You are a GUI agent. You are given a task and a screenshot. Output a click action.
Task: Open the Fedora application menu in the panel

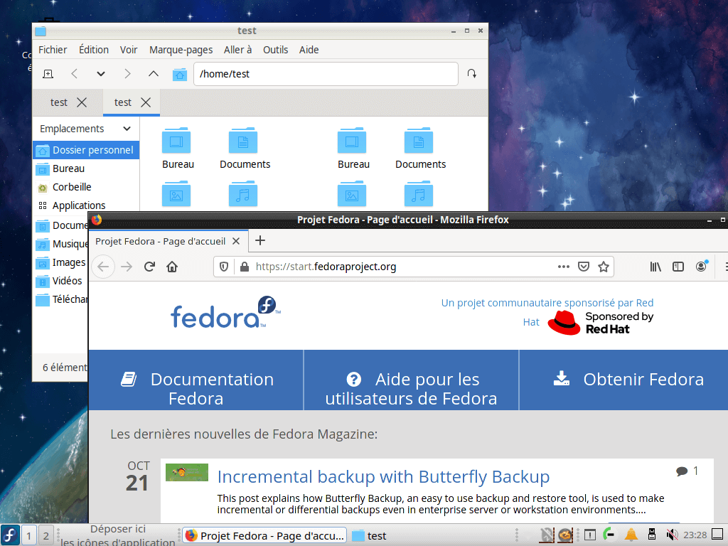point(10,535)
